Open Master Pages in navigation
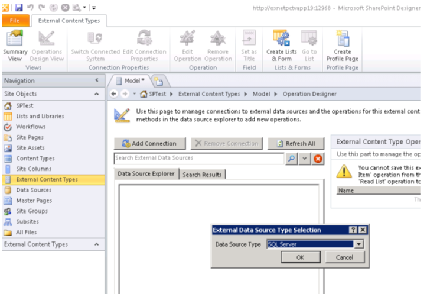Screen dimensions: 427x300 34,201
